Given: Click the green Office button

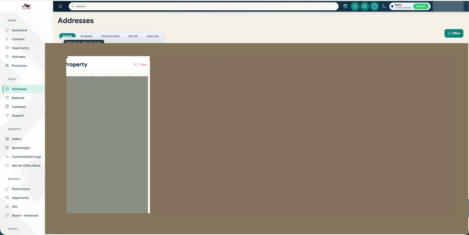Looking at the screenshot, I should coord(454,33).
